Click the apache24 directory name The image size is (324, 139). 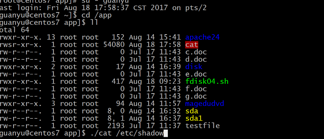202,37
